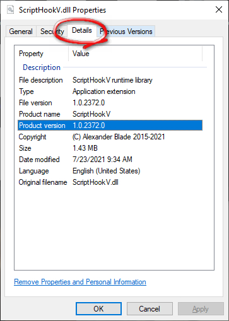Click '7/23/2021 9:34 AM' value

pyautogui.click(x=102, y=160)
